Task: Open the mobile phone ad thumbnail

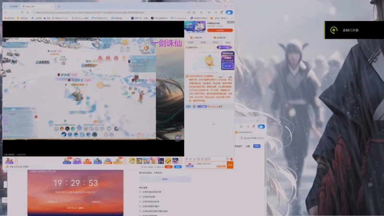Action: click(x=195, y=27)
